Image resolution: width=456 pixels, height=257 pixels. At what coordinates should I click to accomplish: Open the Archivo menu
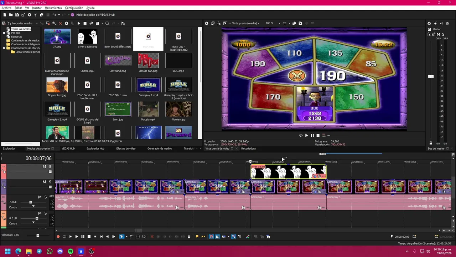tap(6, 8)
